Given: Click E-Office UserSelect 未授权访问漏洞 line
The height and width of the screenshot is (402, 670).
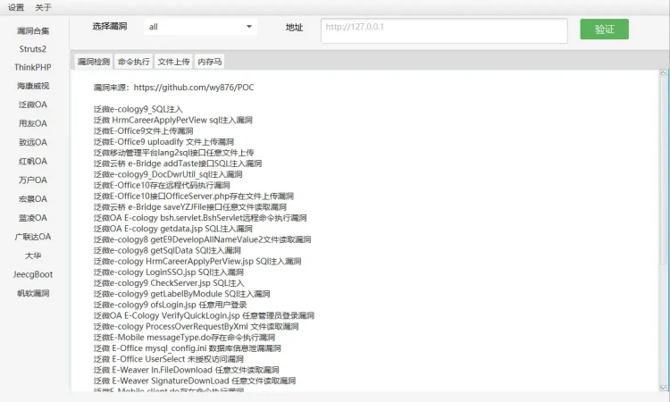Looking at the screenshot, I should pos(168,359).
